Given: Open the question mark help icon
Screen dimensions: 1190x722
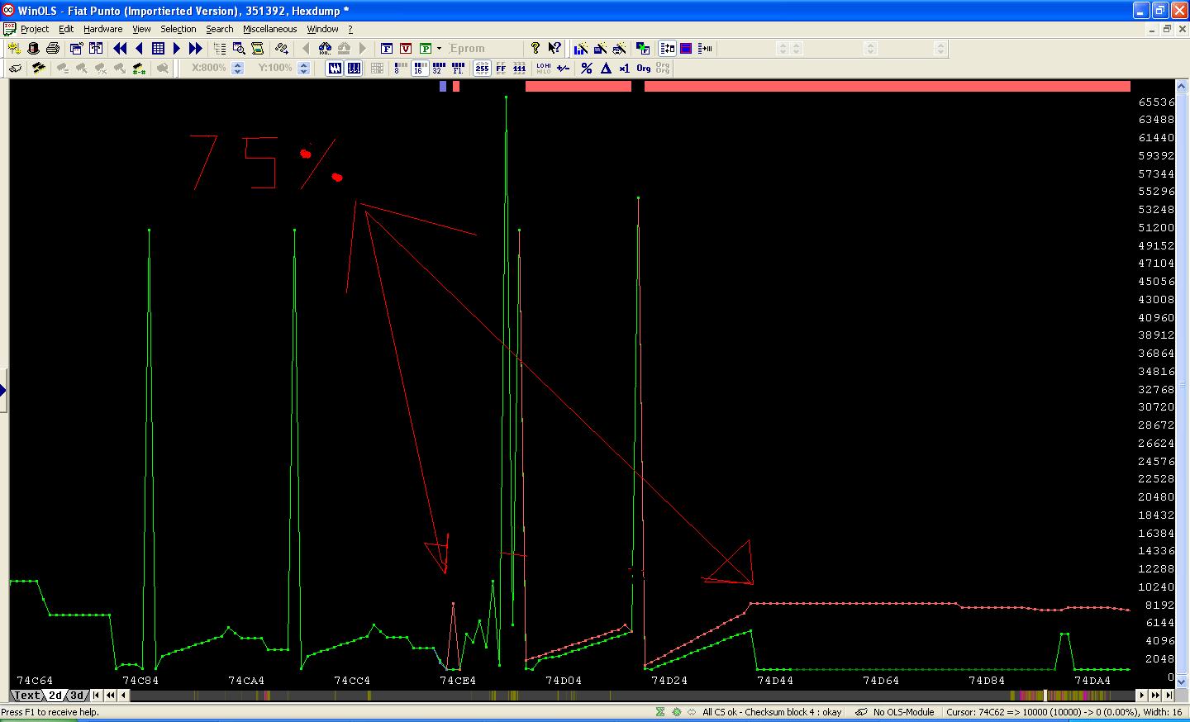Looking at the screenshot, I should pyautogui.click(x=535, y=49).
